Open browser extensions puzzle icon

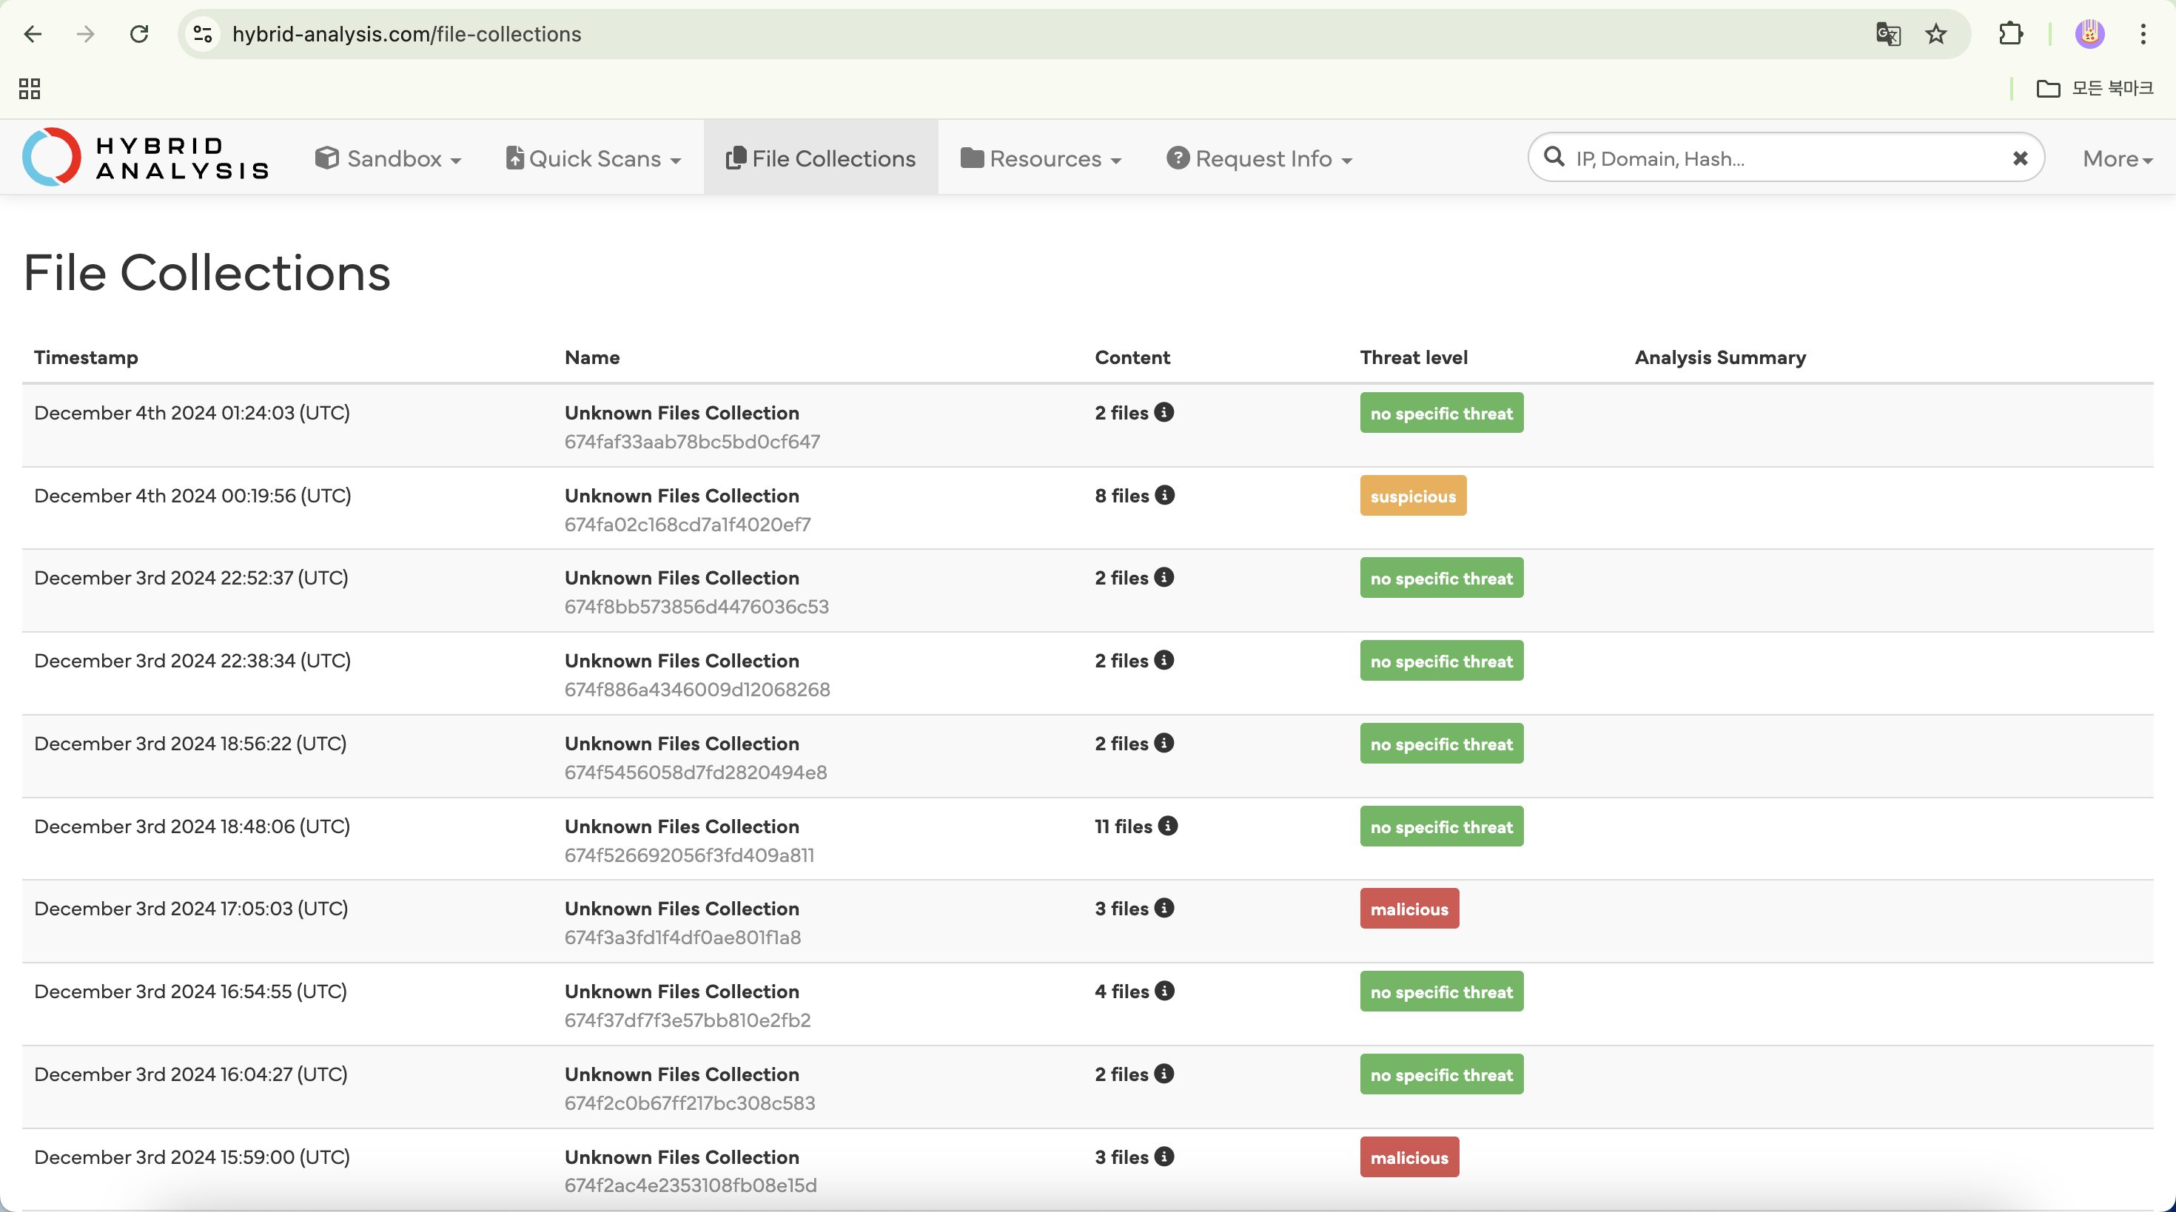click(2010, 34)
